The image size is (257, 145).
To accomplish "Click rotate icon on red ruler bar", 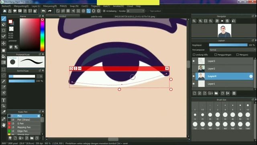I will (71, 68).
